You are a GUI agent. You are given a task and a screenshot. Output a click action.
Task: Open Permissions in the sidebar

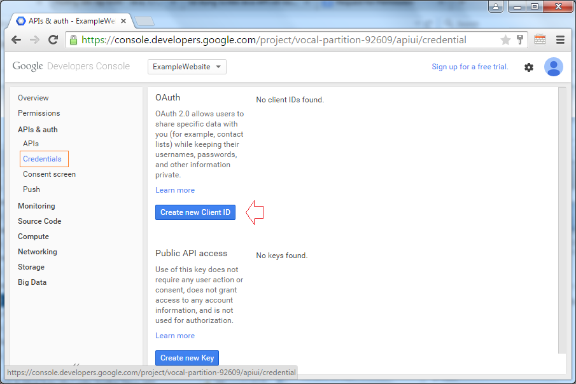tap(39, 113)
